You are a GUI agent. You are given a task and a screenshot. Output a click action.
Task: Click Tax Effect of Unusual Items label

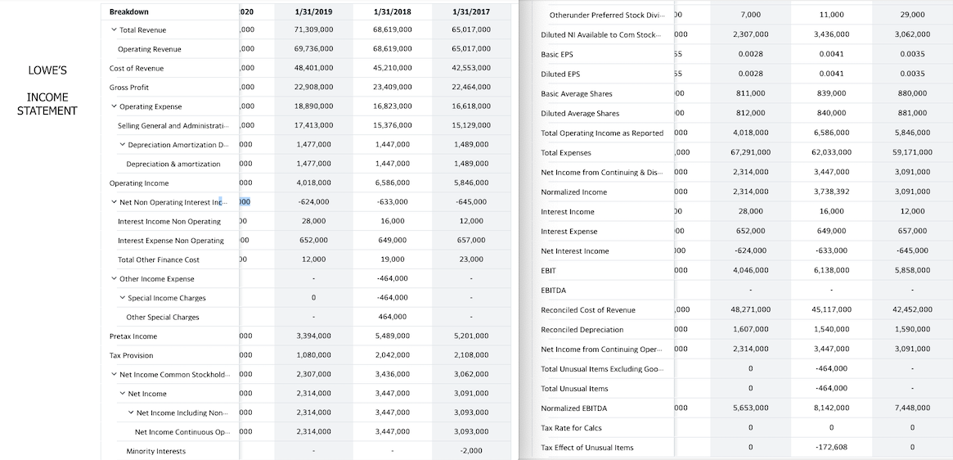click(587, 448)
